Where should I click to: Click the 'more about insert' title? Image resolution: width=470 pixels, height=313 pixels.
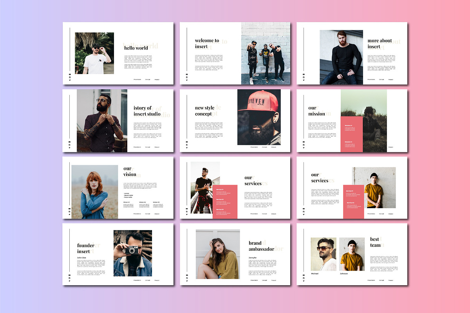380,43
